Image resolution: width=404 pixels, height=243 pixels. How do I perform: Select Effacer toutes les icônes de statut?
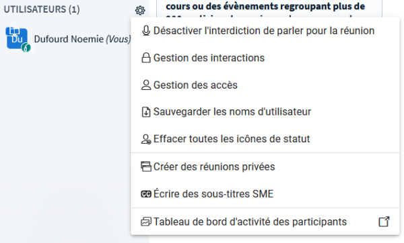tap(265, 139)
